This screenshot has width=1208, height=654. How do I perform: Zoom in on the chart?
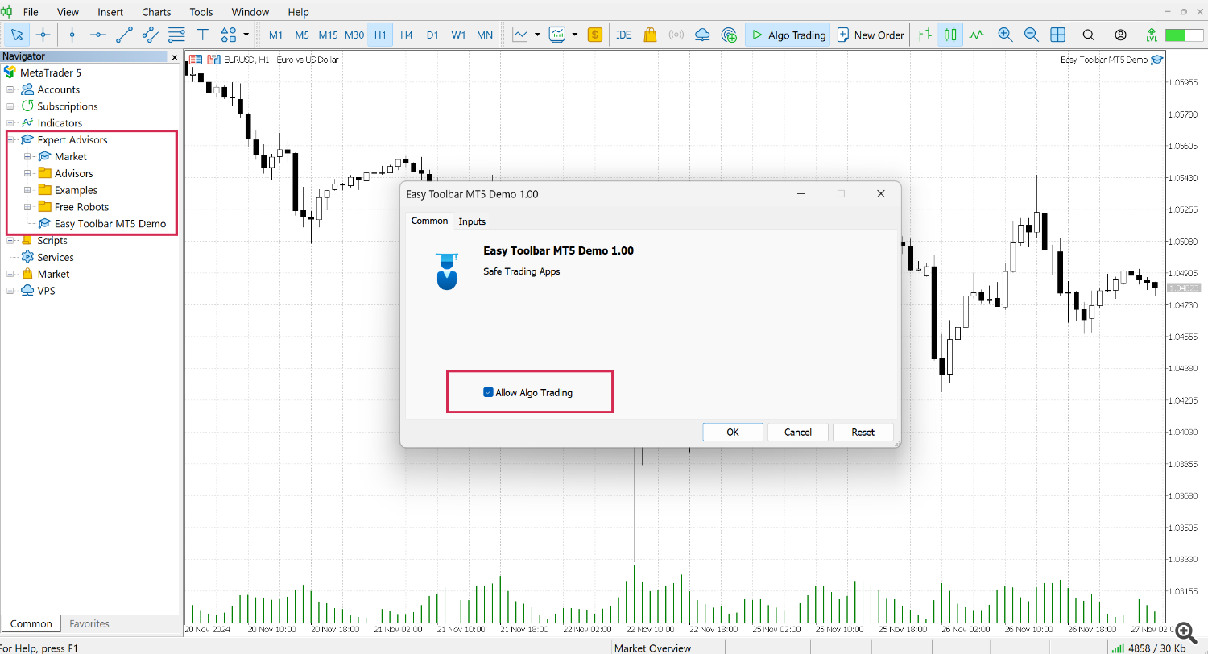[1005, 35]
